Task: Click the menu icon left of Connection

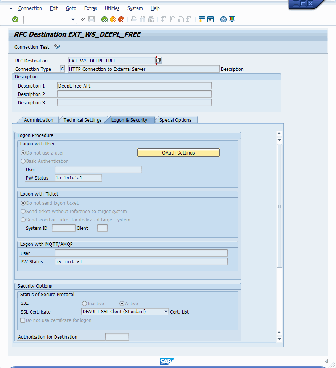Action: click(x=11, y=8)
